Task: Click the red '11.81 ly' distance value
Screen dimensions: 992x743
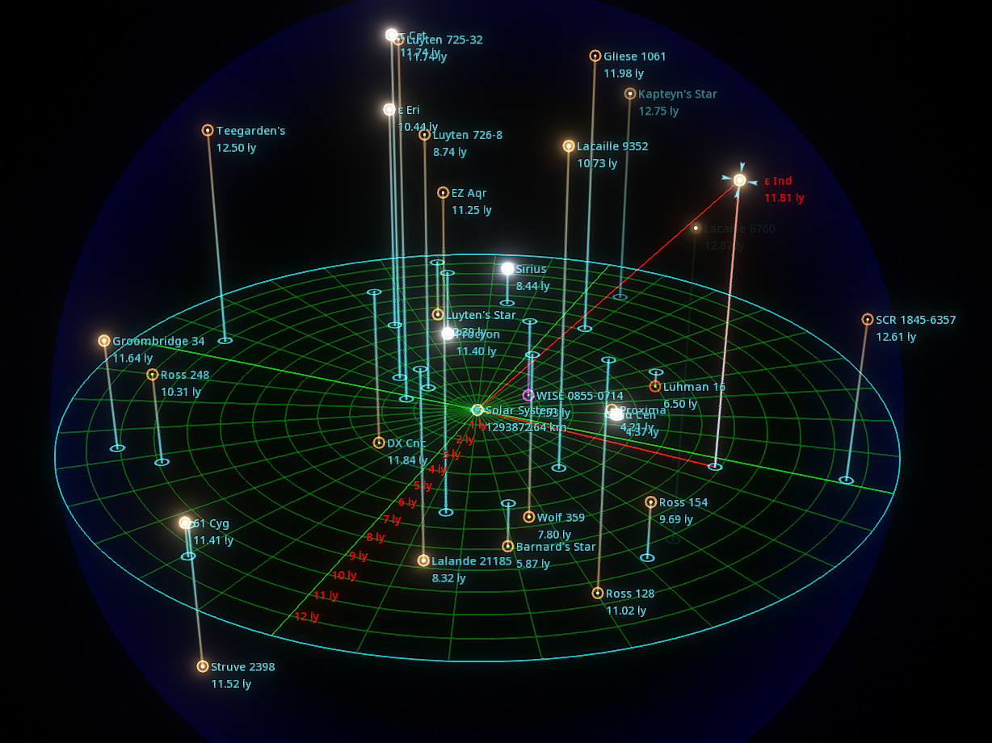Action: [x=784, y=198]
